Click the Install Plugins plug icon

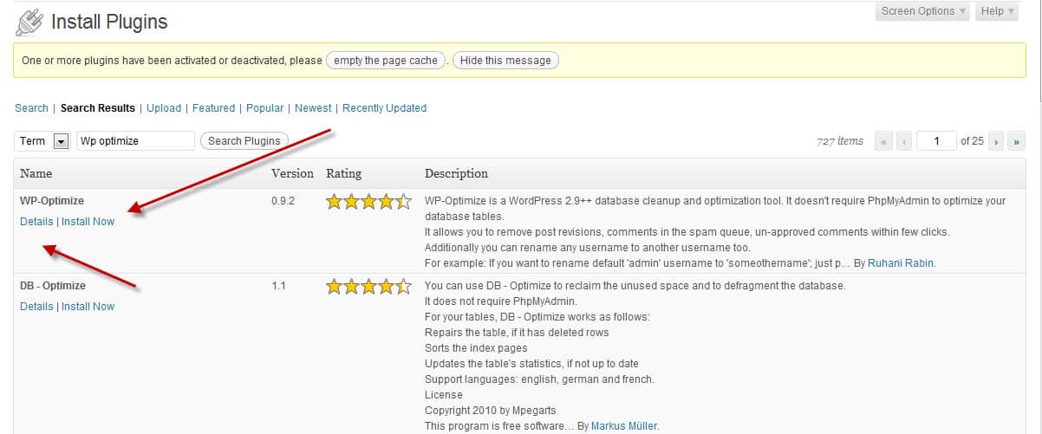coord(30,23)
